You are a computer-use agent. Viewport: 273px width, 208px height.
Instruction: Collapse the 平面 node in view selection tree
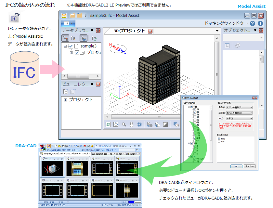tap(189, 107)
